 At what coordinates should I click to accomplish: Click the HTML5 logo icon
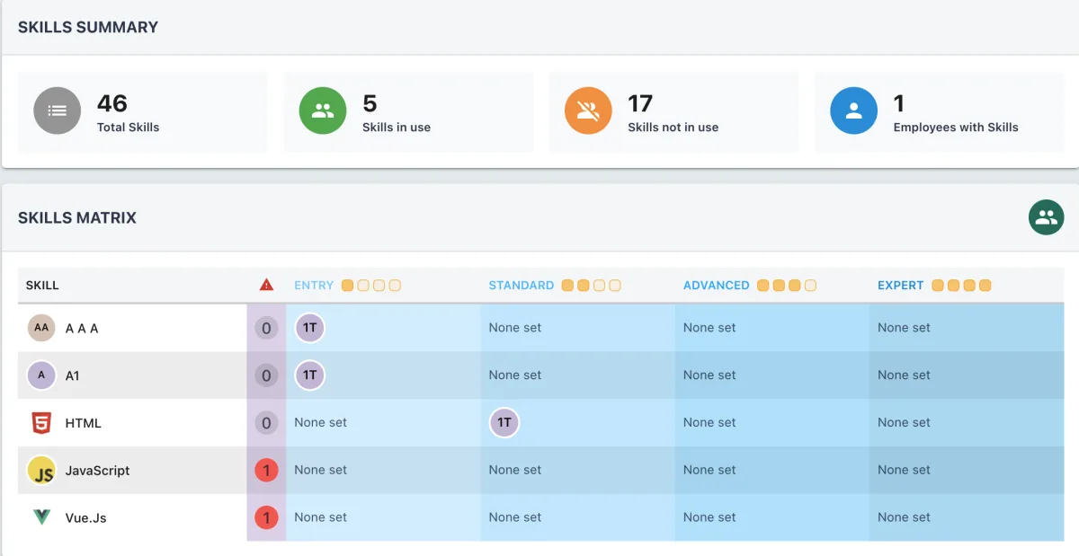pos(41,423)
